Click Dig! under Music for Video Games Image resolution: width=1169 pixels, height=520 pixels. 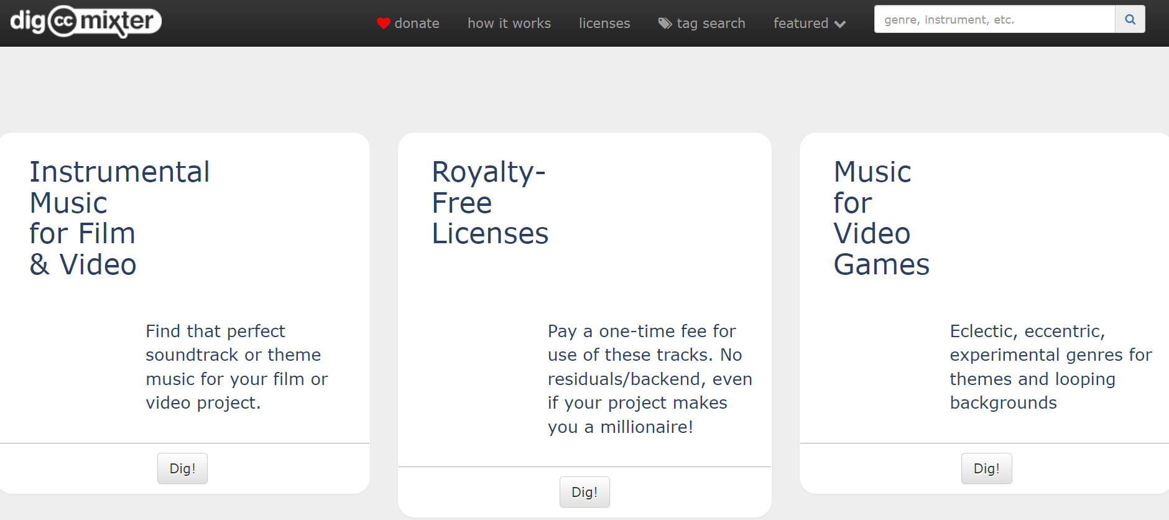point(987,468)
